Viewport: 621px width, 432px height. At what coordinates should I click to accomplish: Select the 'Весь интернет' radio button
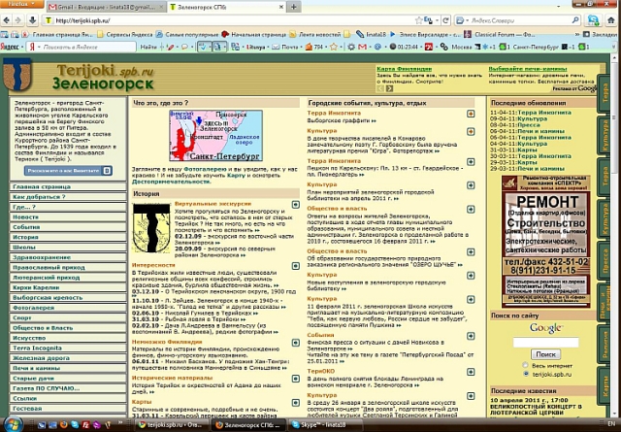tap(529, 363)
